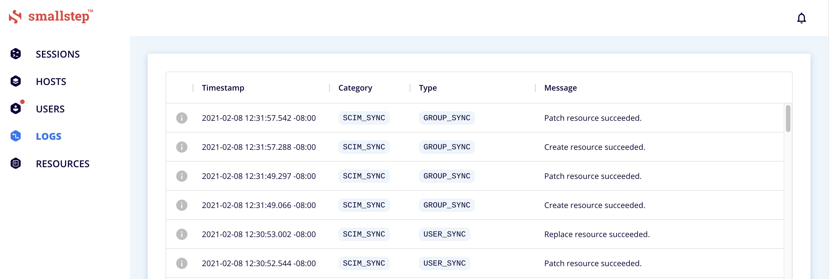Show details icon for 12:30:53.002 log row
829x279 pixels.
coord(182,234)
